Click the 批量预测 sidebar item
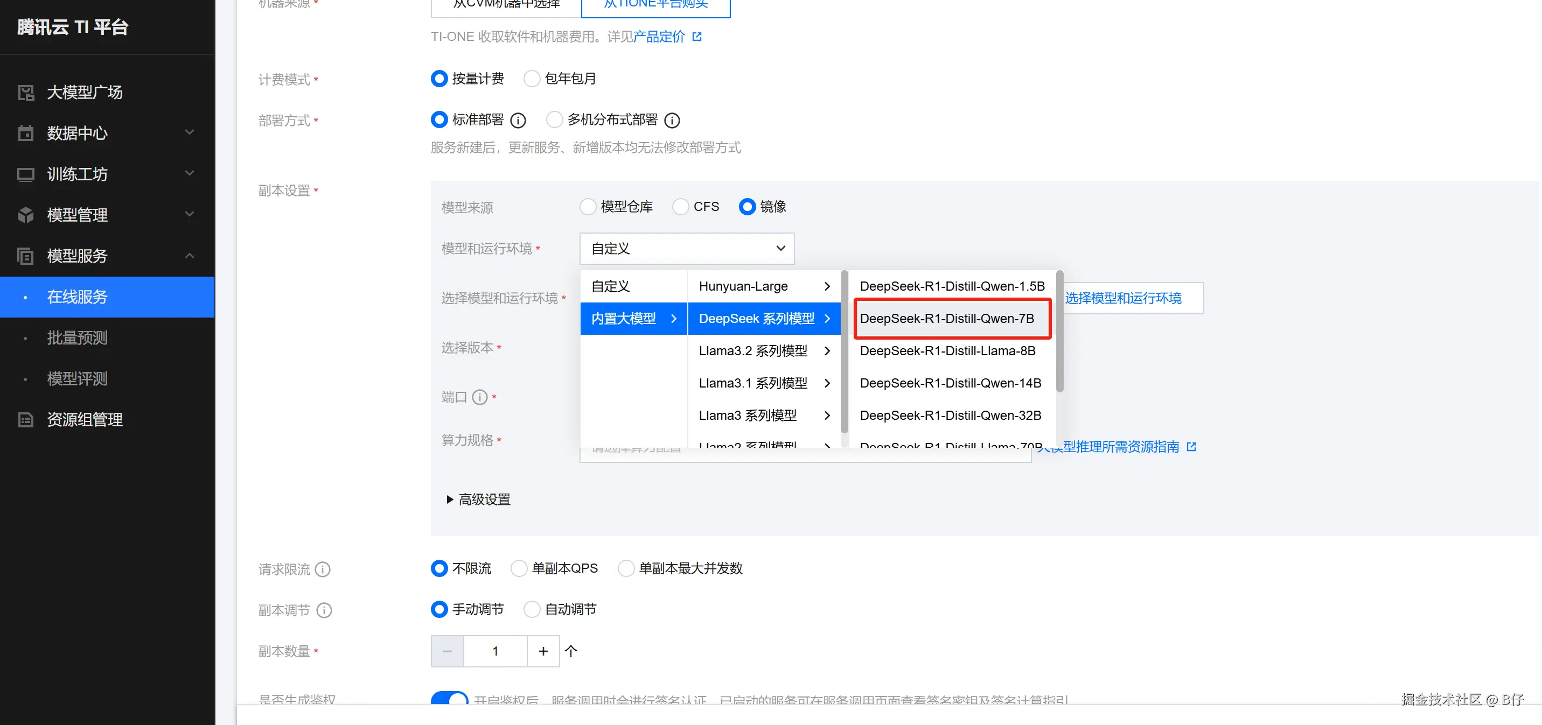 tap(77, 338)
